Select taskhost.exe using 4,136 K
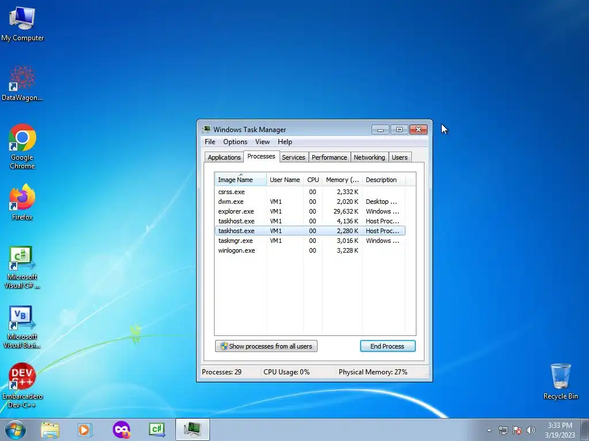This screenshot has width=589, height=441. (310, 221)
